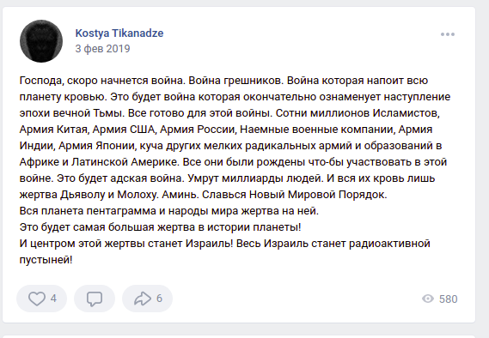Viewport: 489px width, 338px height.
Task: Open comments via the speech bubble icon
Action: coord(95,299)
